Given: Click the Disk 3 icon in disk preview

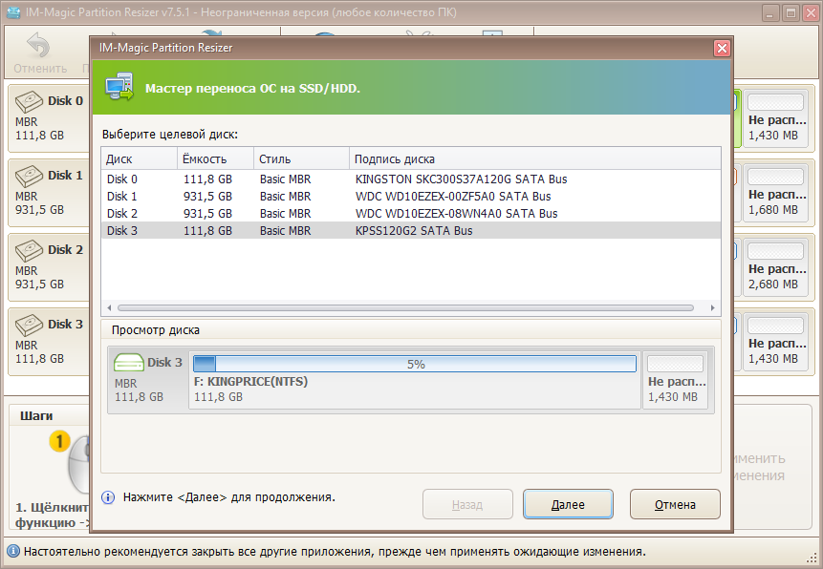Looking at the screenshot, I should [129, 363].
